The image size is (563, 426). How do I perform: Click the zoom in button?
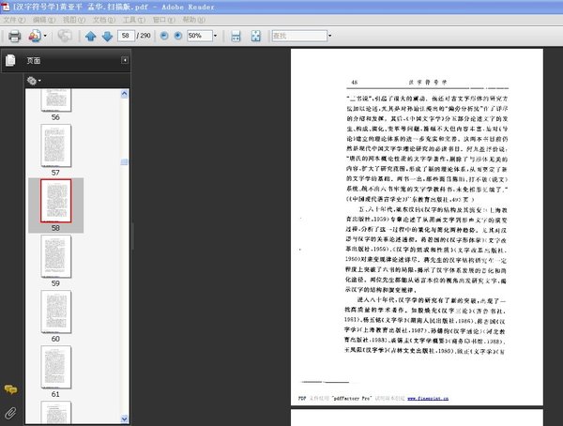[x=178, y=36]
